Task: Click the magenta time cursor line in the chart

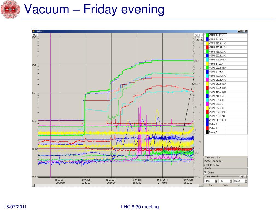Action: pyautogui.click(x=51, y=105)
